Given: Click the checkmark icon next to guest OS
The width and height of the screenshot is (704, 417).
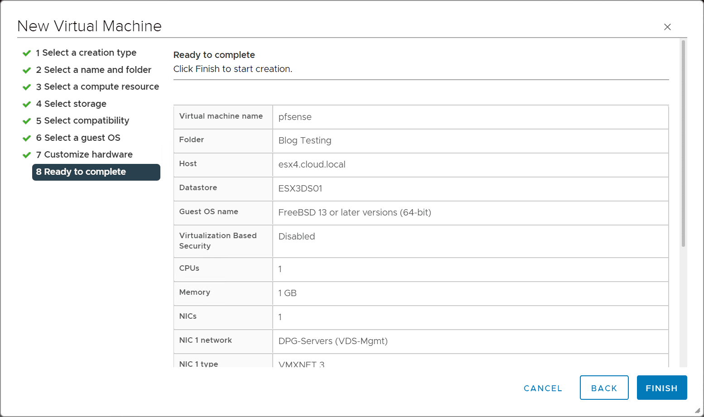Looking at the screenshot, I should click(x=27, y=138).
